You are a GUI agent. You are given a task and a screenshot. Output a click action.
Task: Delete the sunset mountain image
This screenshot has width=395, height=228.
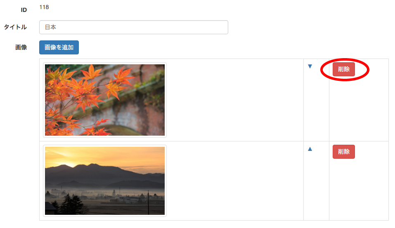(x=343, y=152)
